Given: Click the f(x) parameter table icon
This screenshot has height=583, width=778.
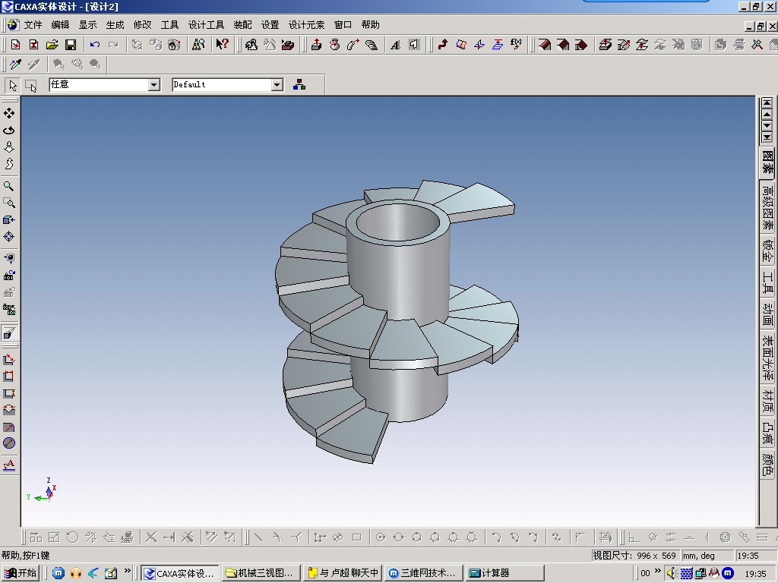Looking at the screenshot, I should point(516,45).
